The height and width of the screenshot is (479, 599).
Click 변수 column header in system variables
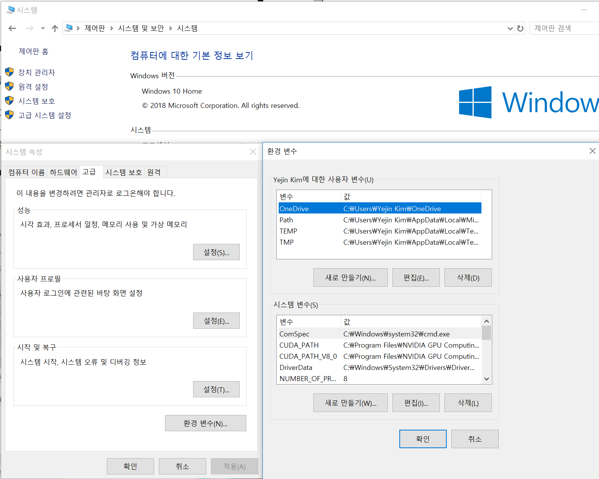309,322
